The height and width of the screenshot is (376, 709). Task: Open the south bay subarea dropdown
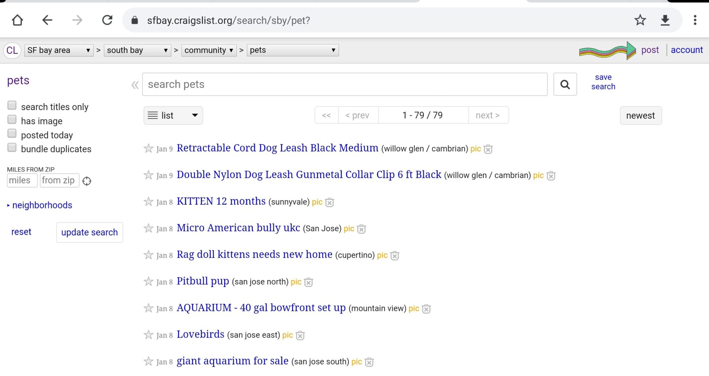(137, 50)
